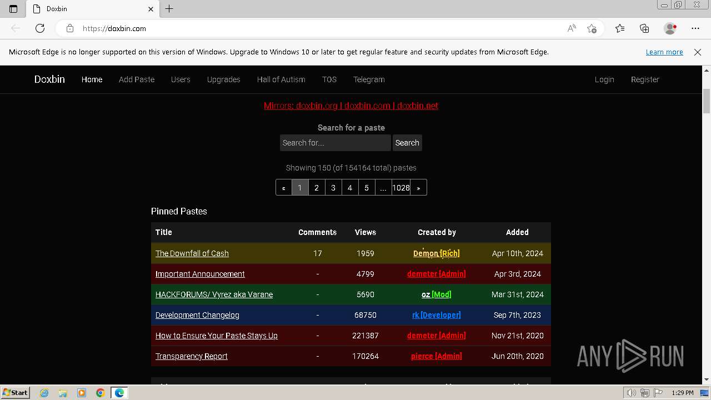Go to previous page with « button

pos(284,187)
